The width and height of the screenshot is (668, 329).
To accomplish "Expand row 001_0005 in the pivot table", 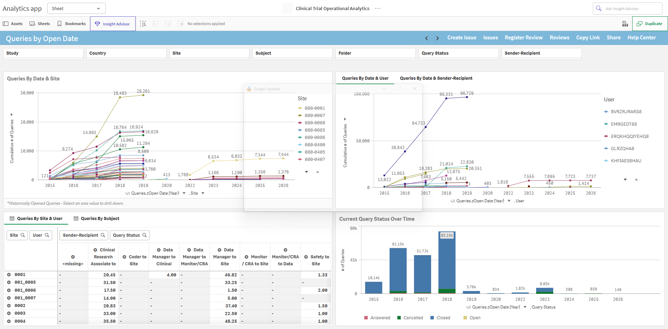I will tap(9, 282).
